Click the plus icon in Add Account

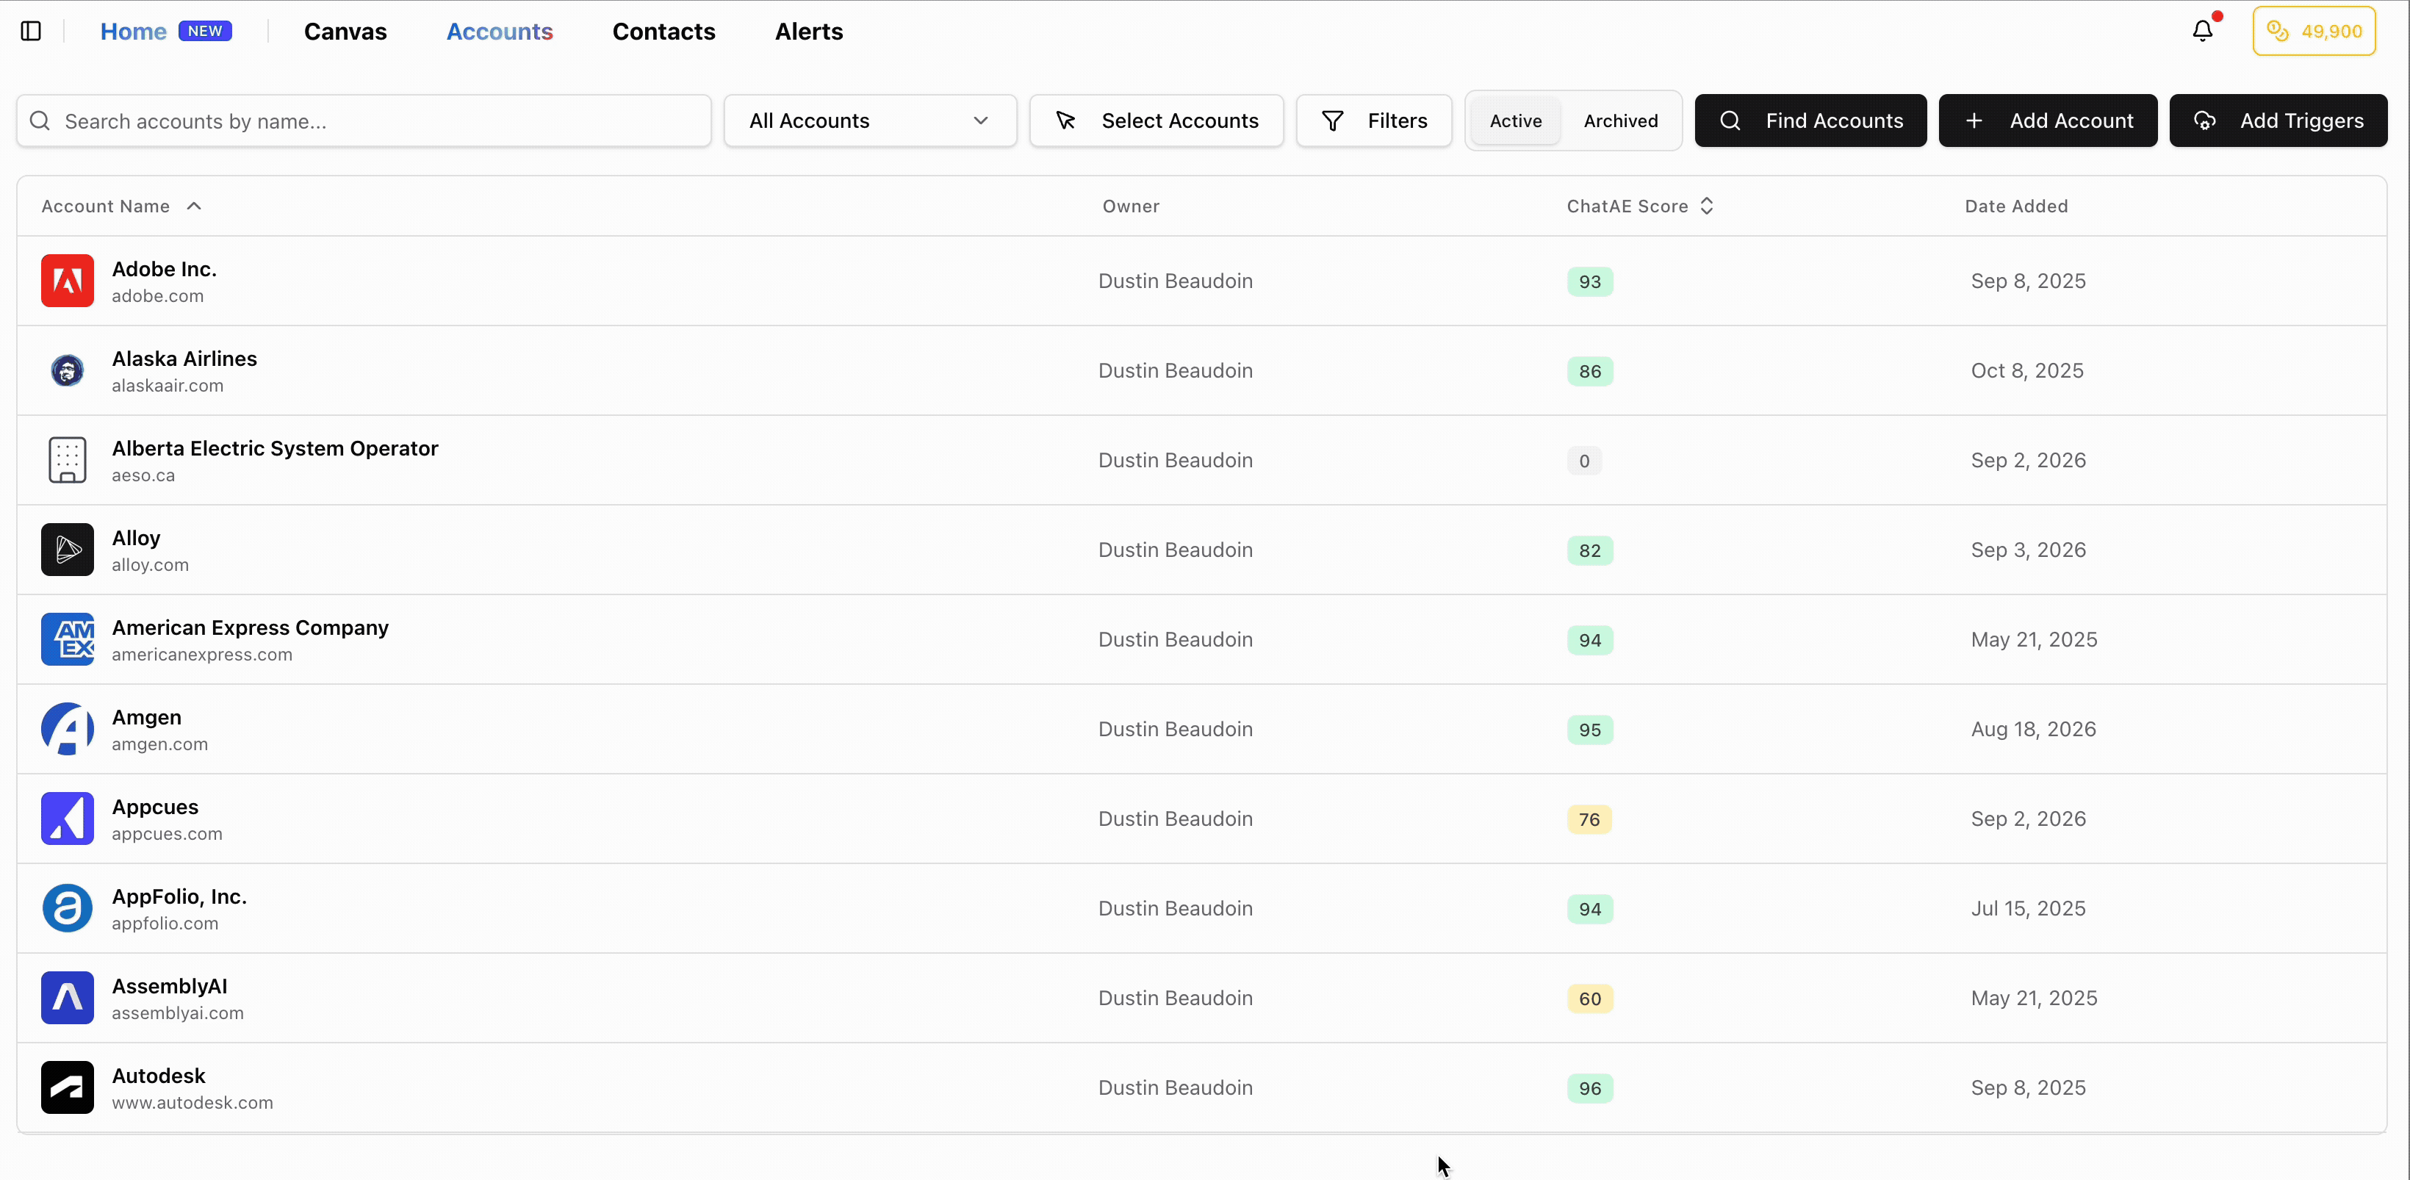pos(1974,120)
